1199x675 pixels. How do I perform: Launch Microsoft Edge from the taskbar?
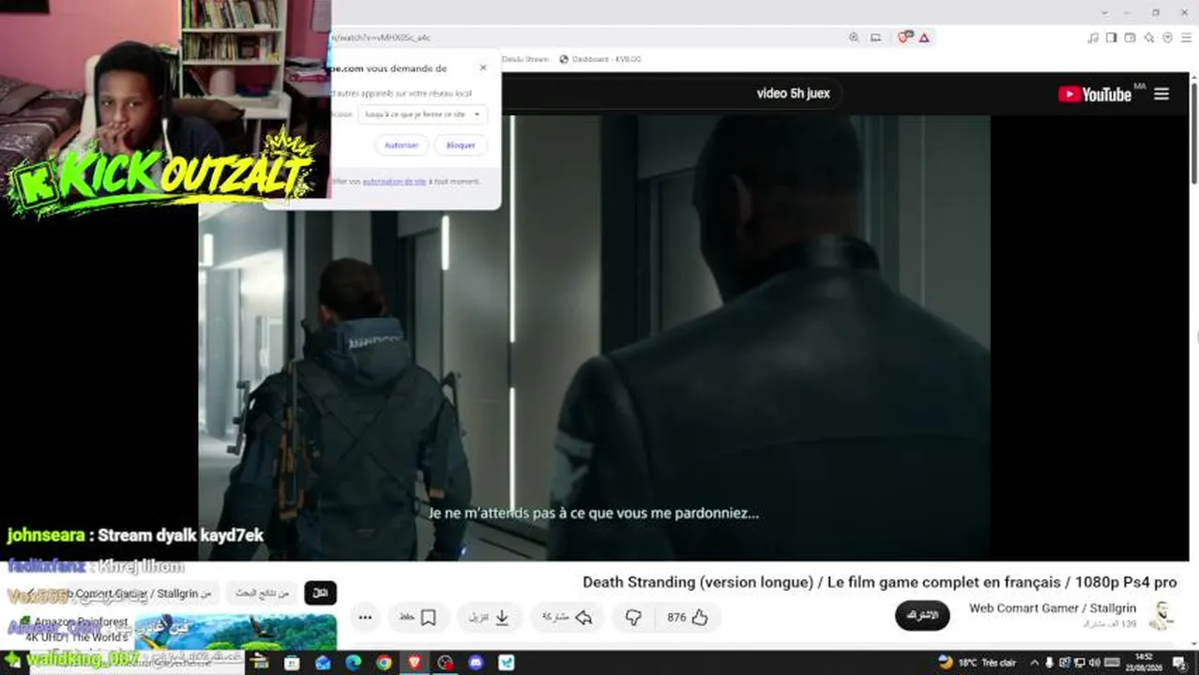[353, 663]
